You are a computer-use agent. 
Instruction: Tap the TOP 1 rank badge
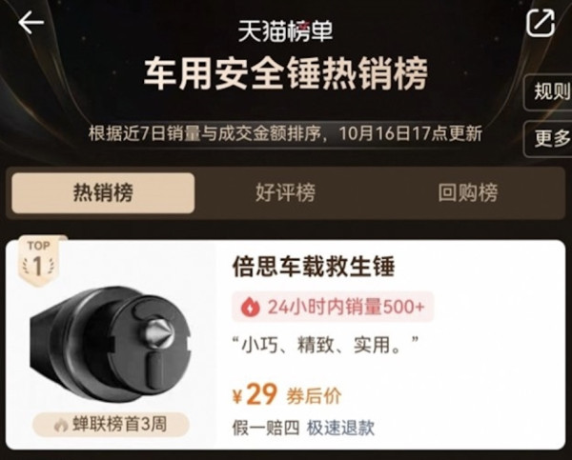(x=38, y=261)
